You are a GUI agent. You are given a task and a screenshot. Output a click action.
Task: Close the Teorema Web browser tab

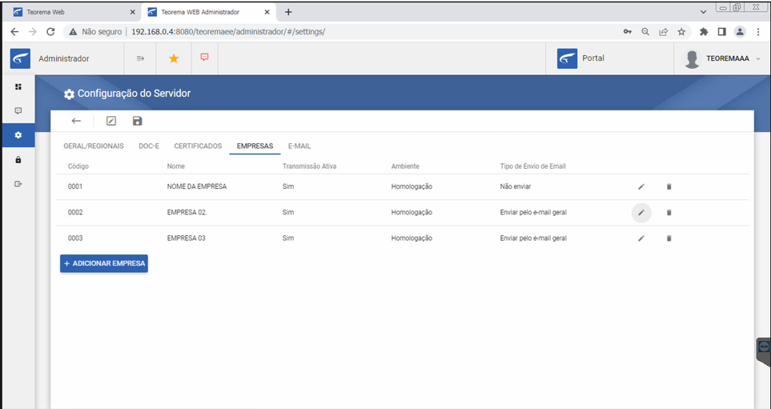132,12
